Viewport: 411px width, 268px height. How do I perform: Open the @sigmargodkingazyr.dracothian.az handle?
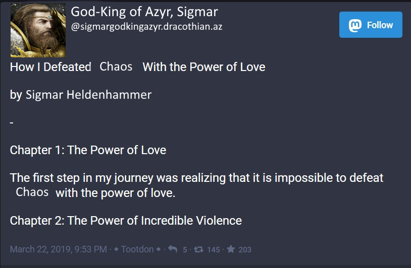tap(146, 27)
